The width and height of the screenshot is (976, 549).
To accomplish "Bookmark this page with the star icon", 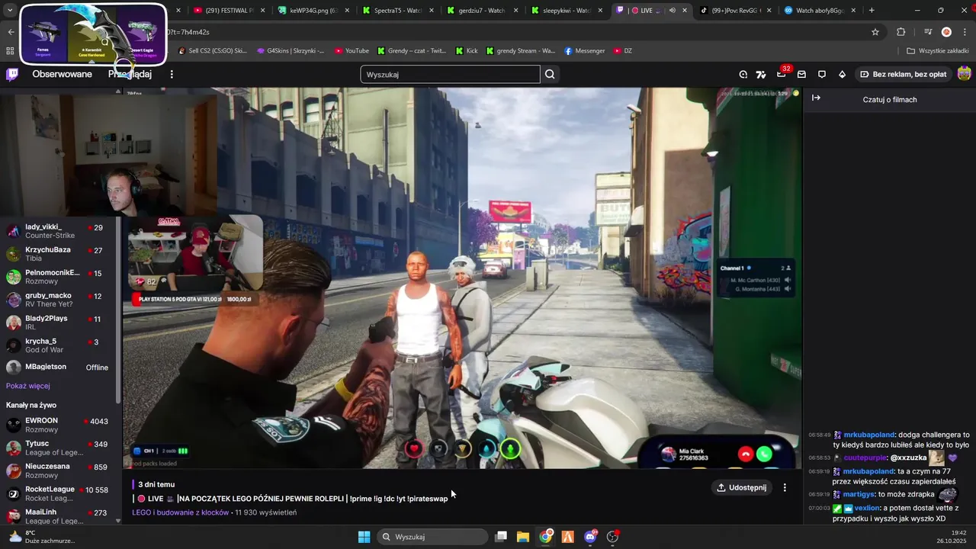I will coord(875,32).
